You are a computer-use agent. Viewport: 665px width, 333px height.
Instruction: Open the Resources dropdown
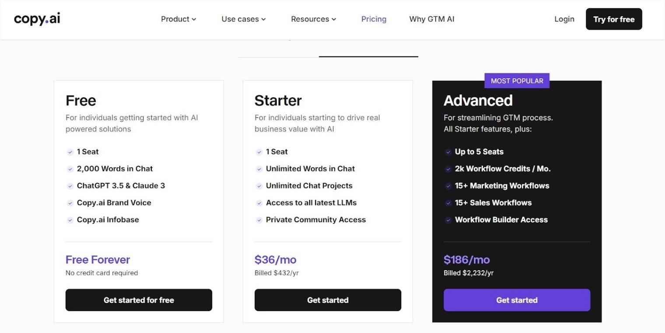point(314,19)
